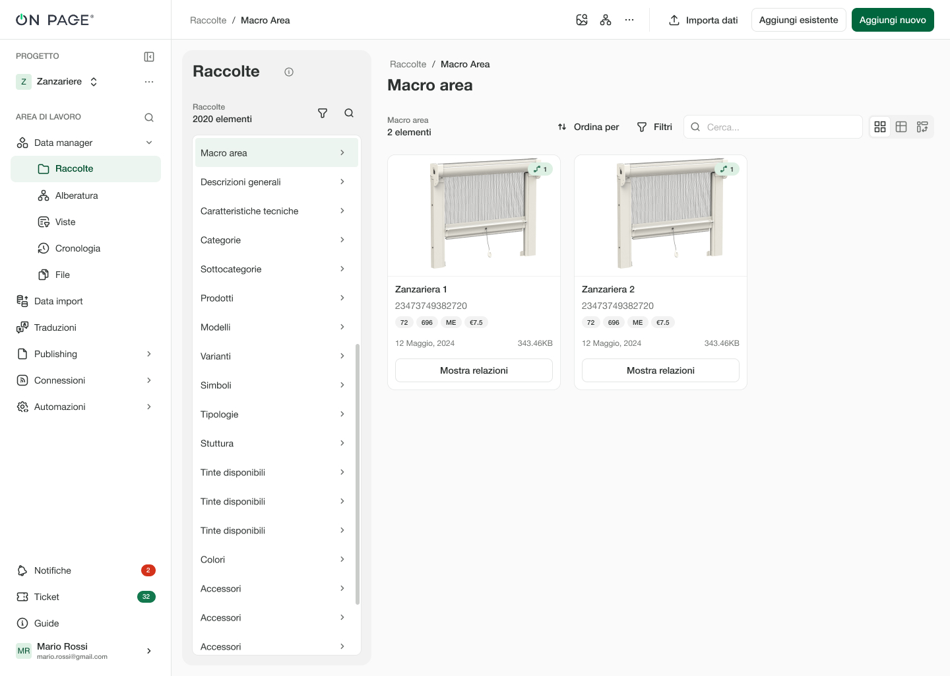Viewport: 950px width, 676px height.
Task: Open the more options ellipsis in header
Action: pos(629,20)
